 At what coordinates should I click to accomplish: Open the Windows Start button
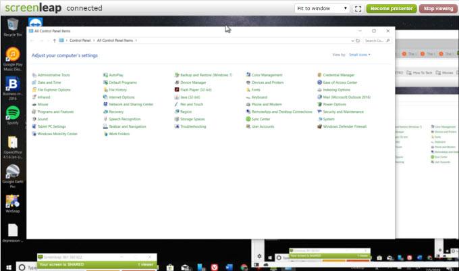click(9, 268)
